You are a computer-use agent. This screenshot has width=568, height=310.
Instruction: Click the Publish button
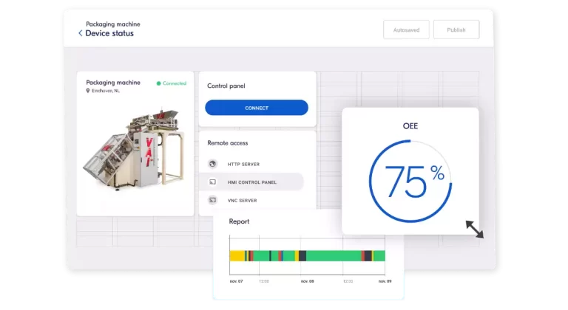click(x=456, y=30)
